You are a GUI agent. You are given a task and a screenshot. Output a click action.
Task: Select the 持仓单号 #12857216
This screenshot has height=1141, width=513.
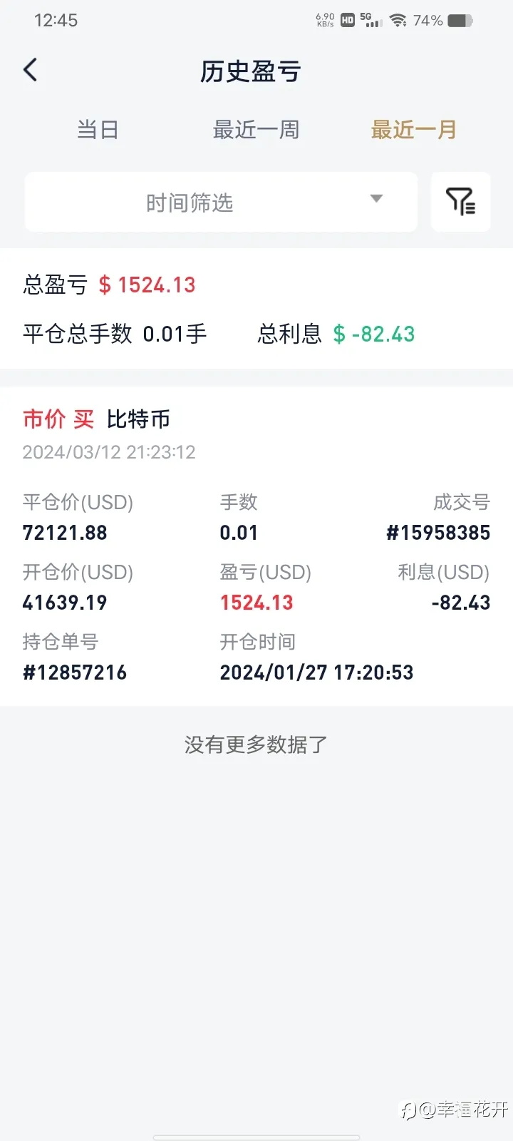[x=75, y=672]
